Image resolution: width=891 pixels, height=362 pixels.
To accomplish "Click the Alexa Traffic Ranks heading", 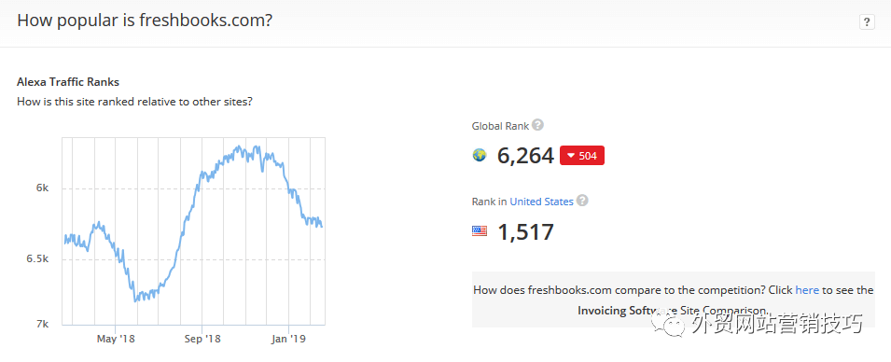I will [68, 82].
